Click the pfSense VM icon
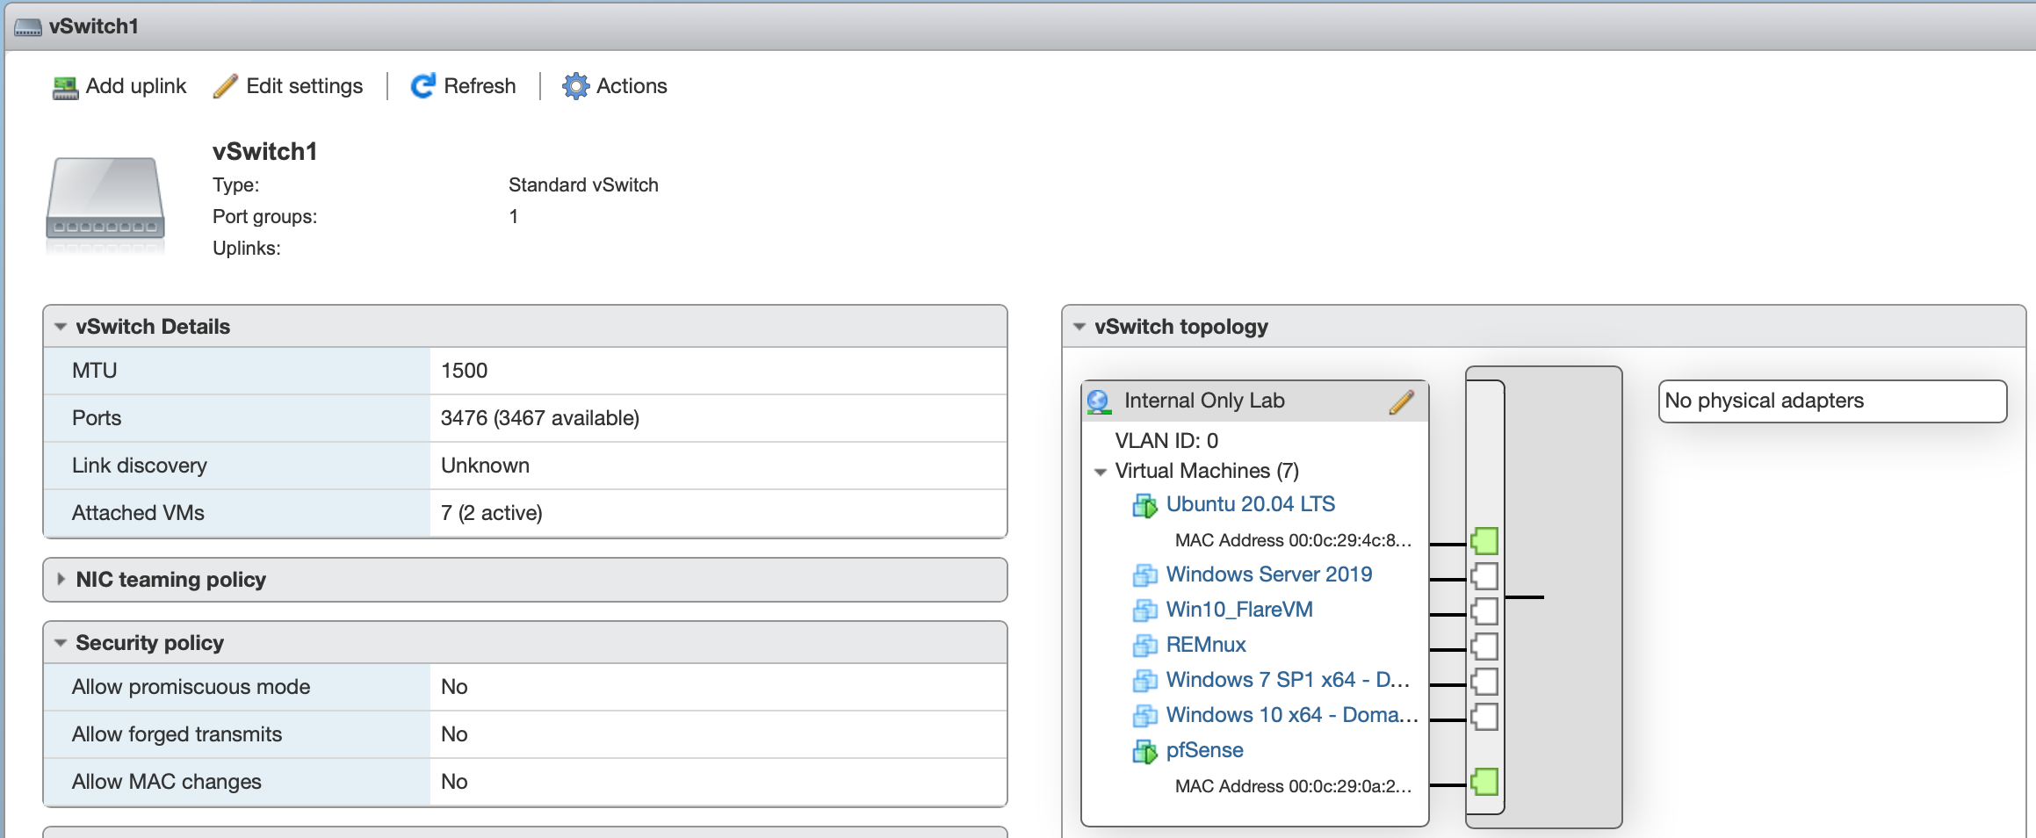The image size is (2036, 838). (x=1144, y=751)
